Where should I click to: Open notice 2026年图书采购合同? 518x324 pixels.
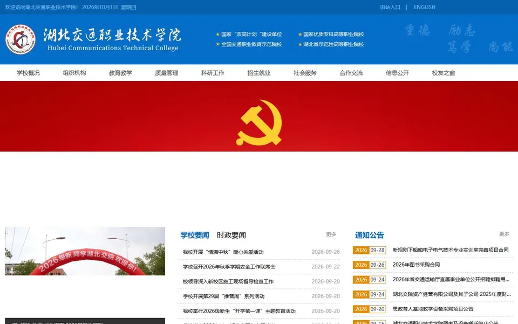click(x=416, y=265)
